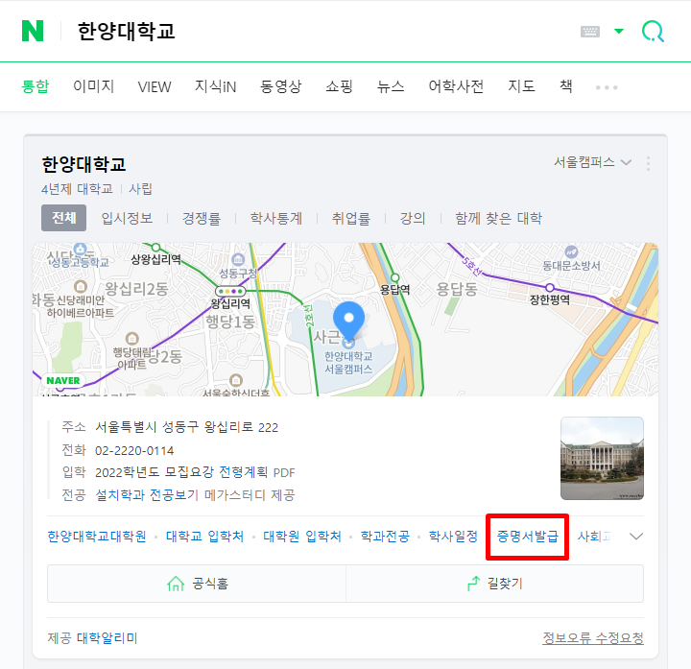The image size is (691, 669).
Task: Click the 동대문소방서 marker on map
Action: pyautogui.click(x=571, y=251)
